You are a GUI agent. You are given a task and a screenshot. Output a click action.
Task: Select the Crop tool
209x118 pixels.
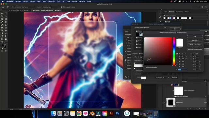pos(2,19)
